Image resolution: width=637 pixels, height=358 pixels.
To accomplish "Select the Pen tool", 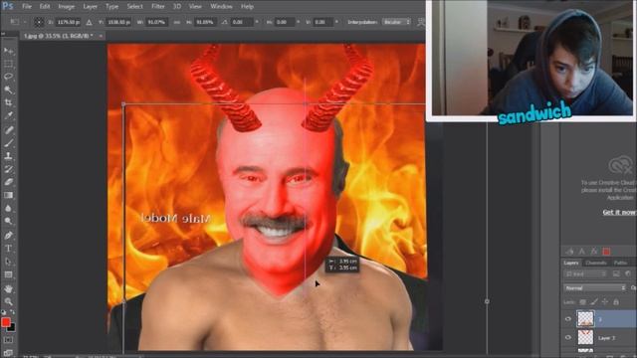I will pyautogui.click(x=8, y=235).
